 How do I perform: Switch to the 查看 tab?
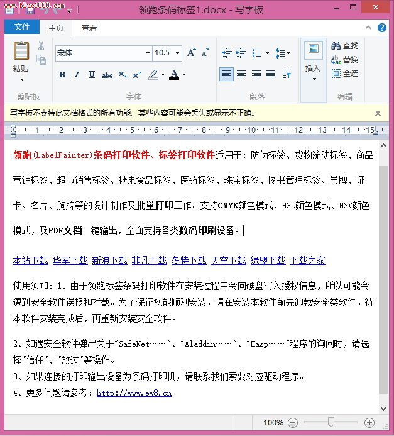coord(89,28)
